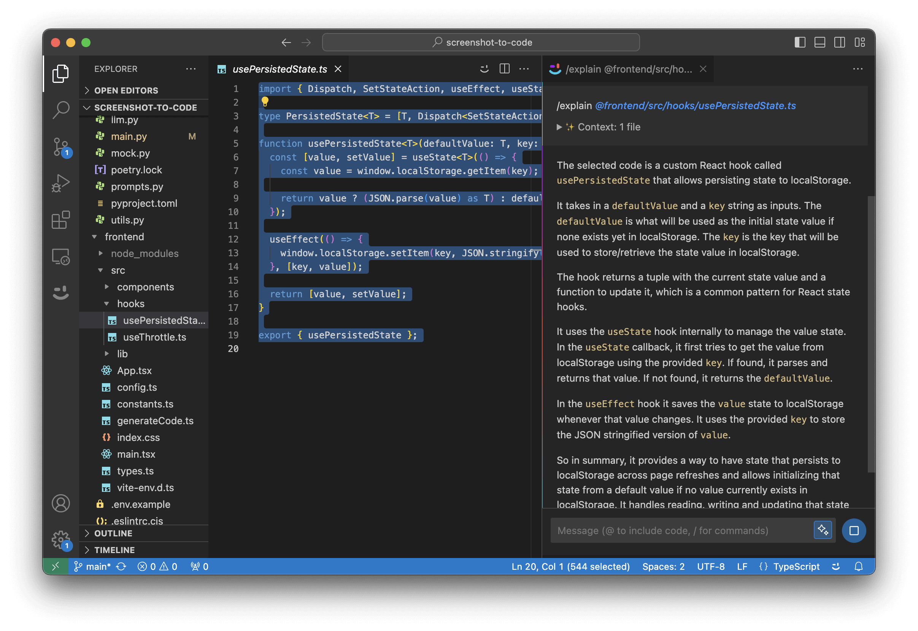Viewport: 918px width, 631px height.
Task: Collapse the SCREENSHOT-TO-CODE section
Action: click(x=144, y=108)
